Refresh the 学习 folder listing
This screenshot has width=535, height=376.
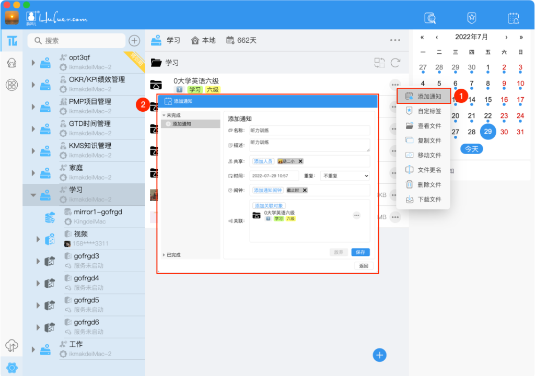[395, 63]
